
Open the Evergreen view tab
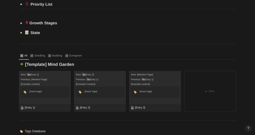point(74,56)
